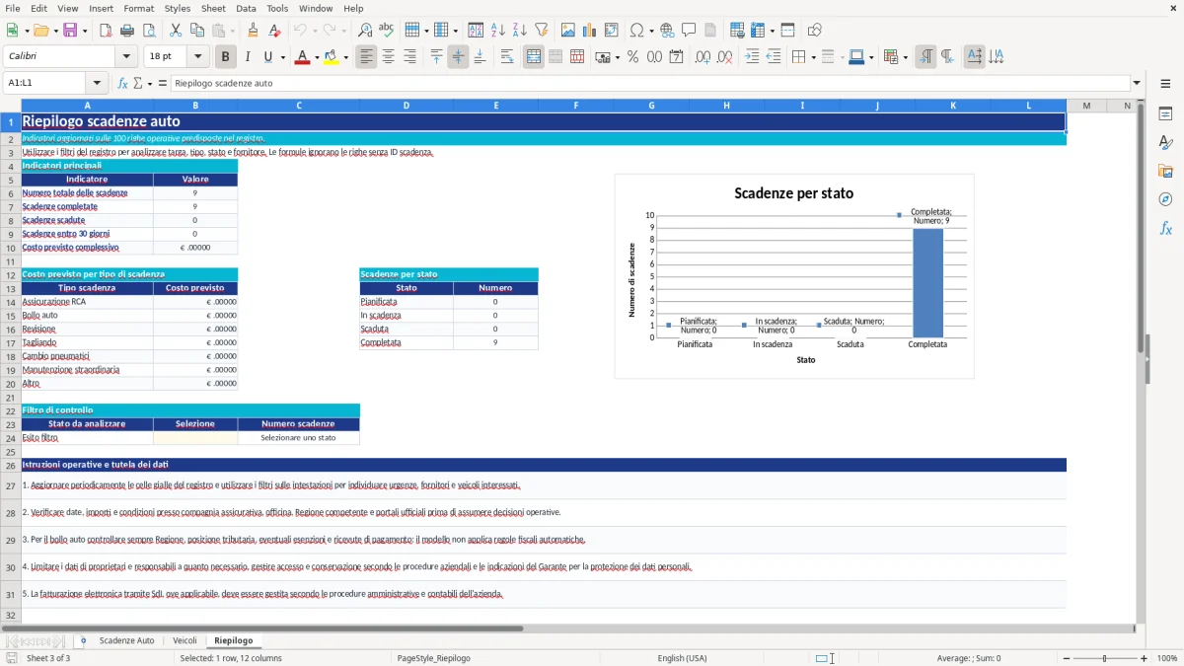
Task: Open the Tools menu
Action: [x=277, y=8]
